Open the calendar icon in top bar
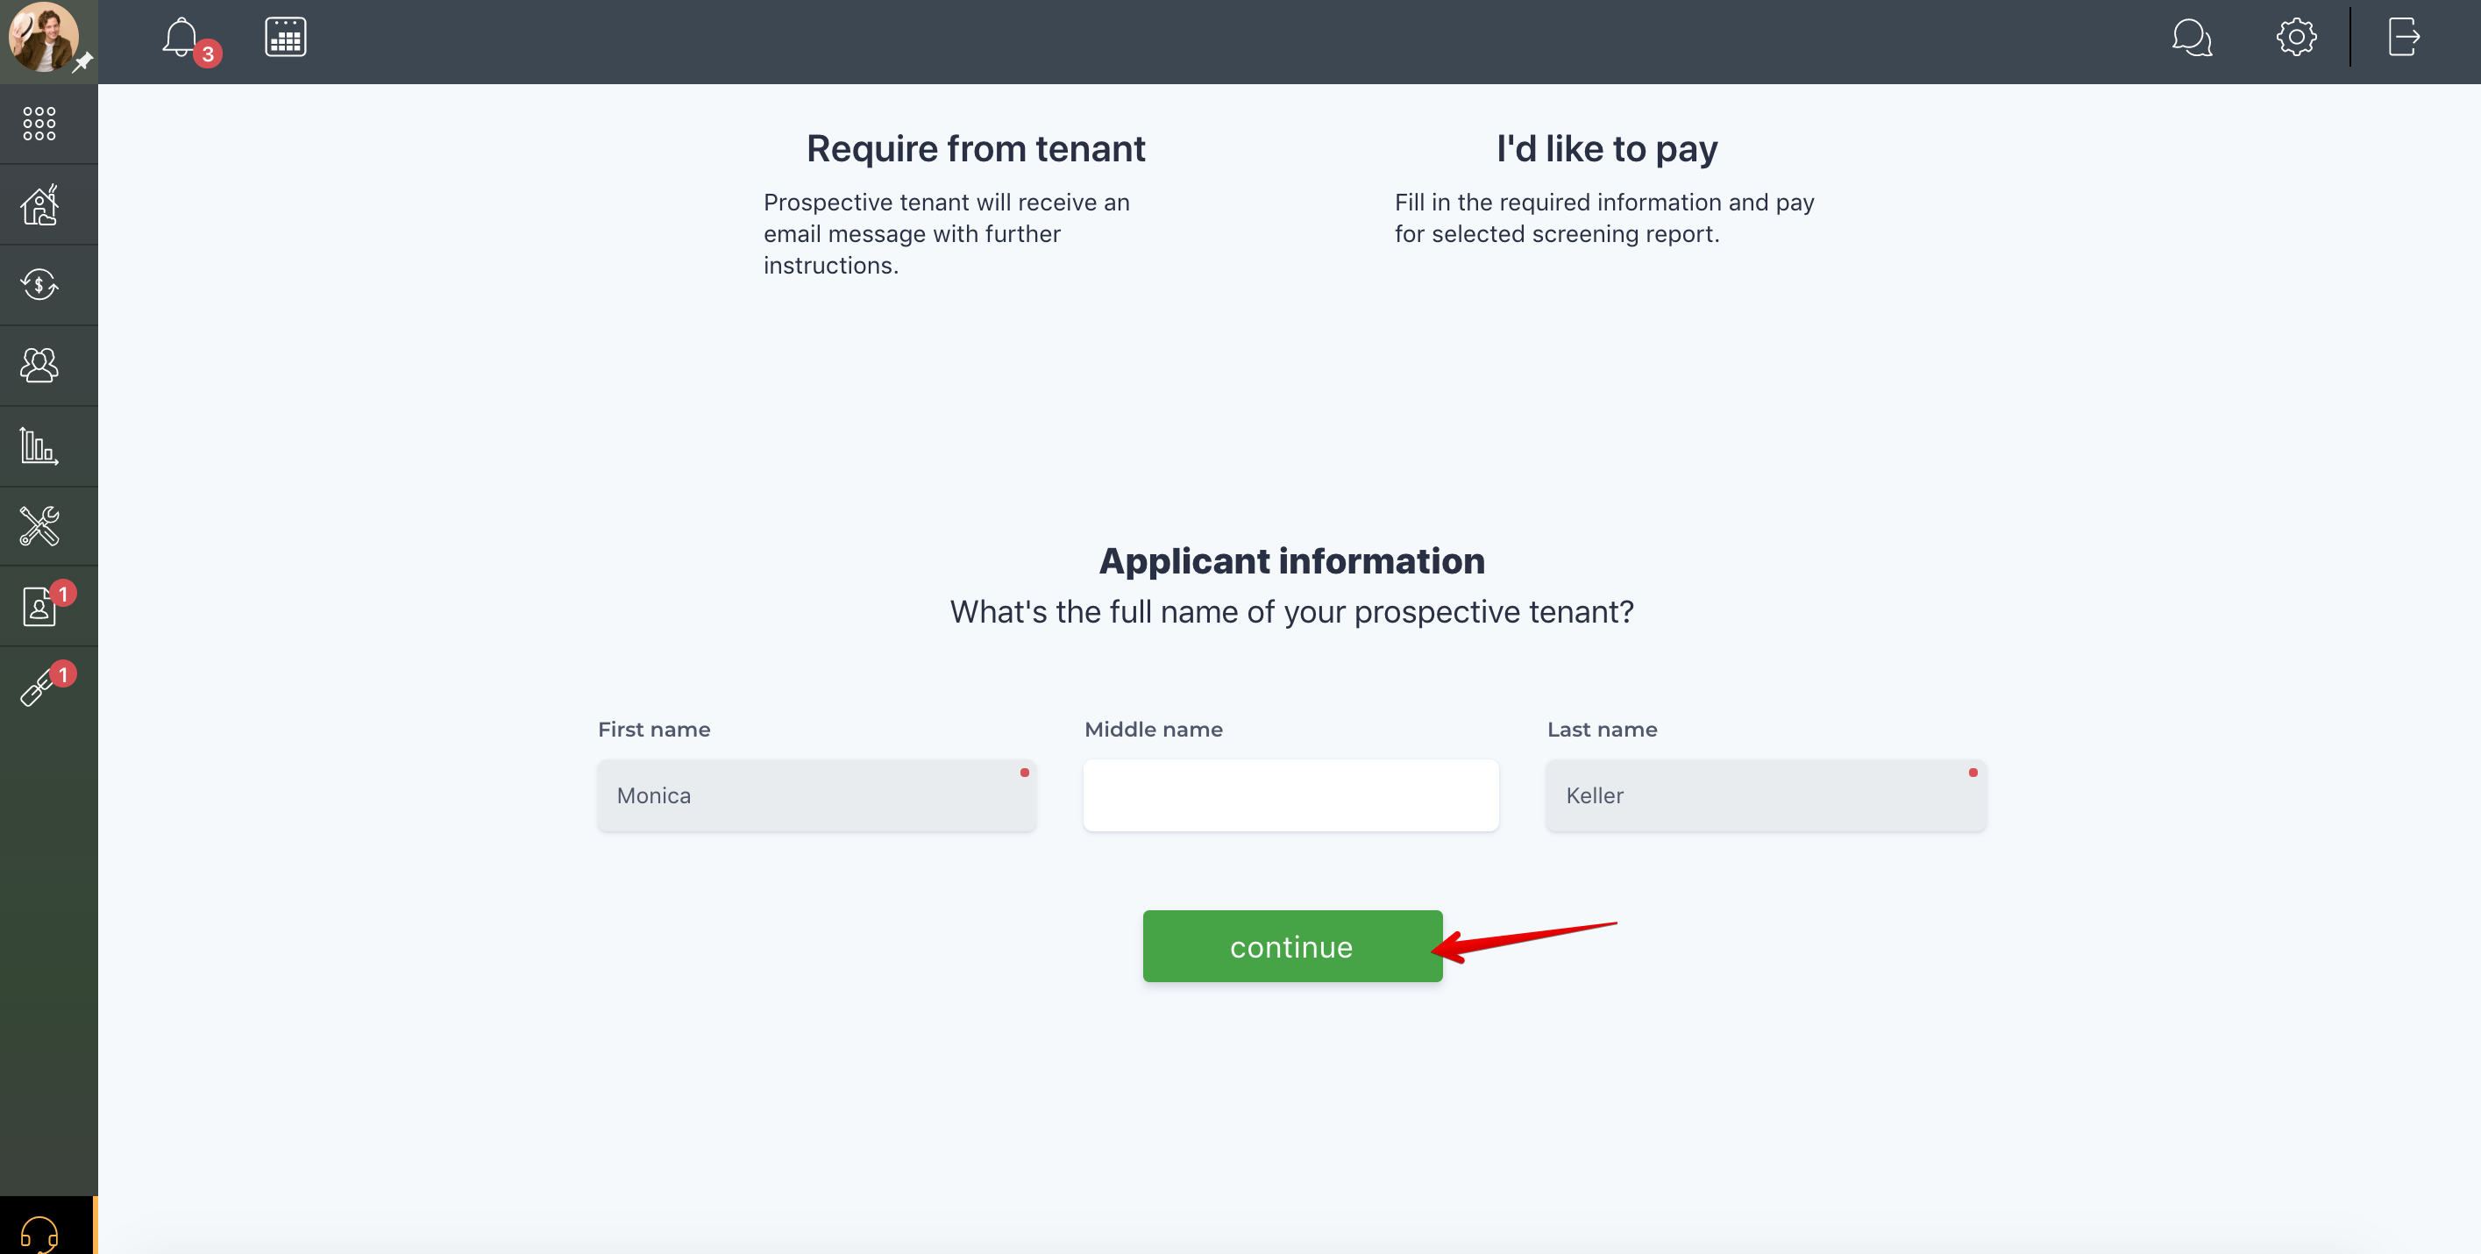Screen dimensions: 2481x1254 (x=285, y=38)
